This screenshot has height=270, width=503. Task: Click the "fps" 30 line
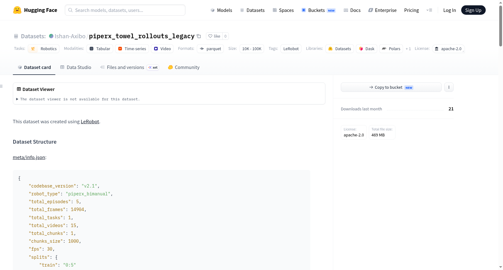coord(42,249)
